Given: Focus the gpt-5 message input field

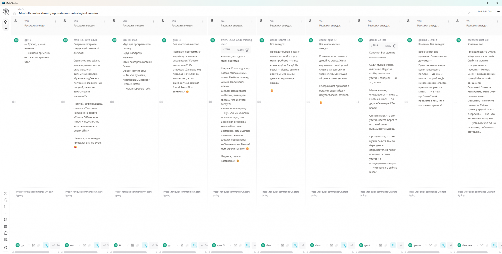Looking at the screenshot, I should click(35, 194).
